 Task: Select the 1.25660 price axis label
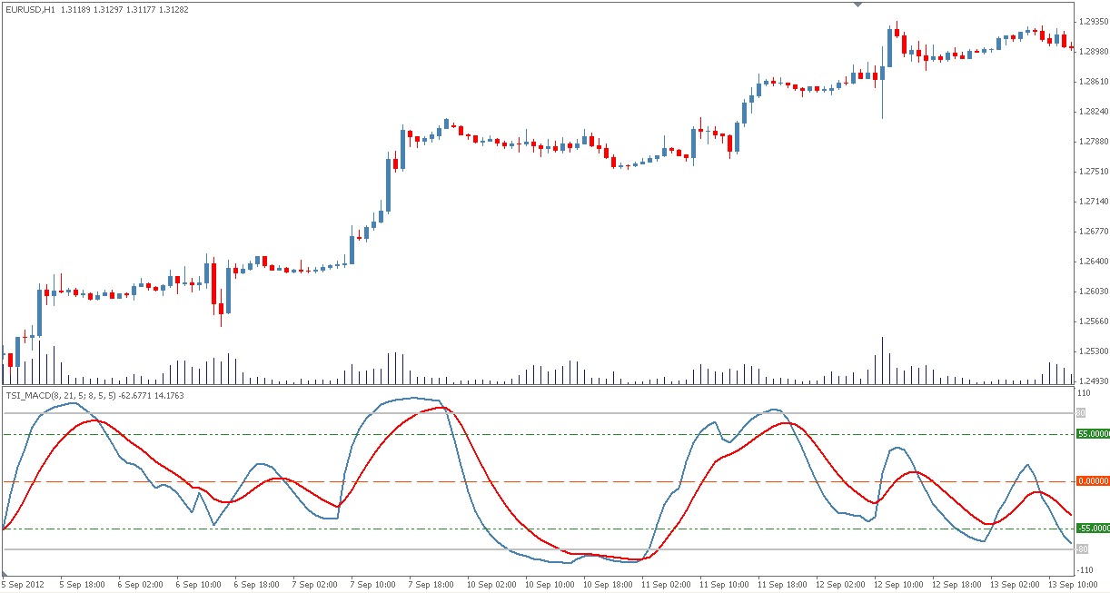point(1094,321)
